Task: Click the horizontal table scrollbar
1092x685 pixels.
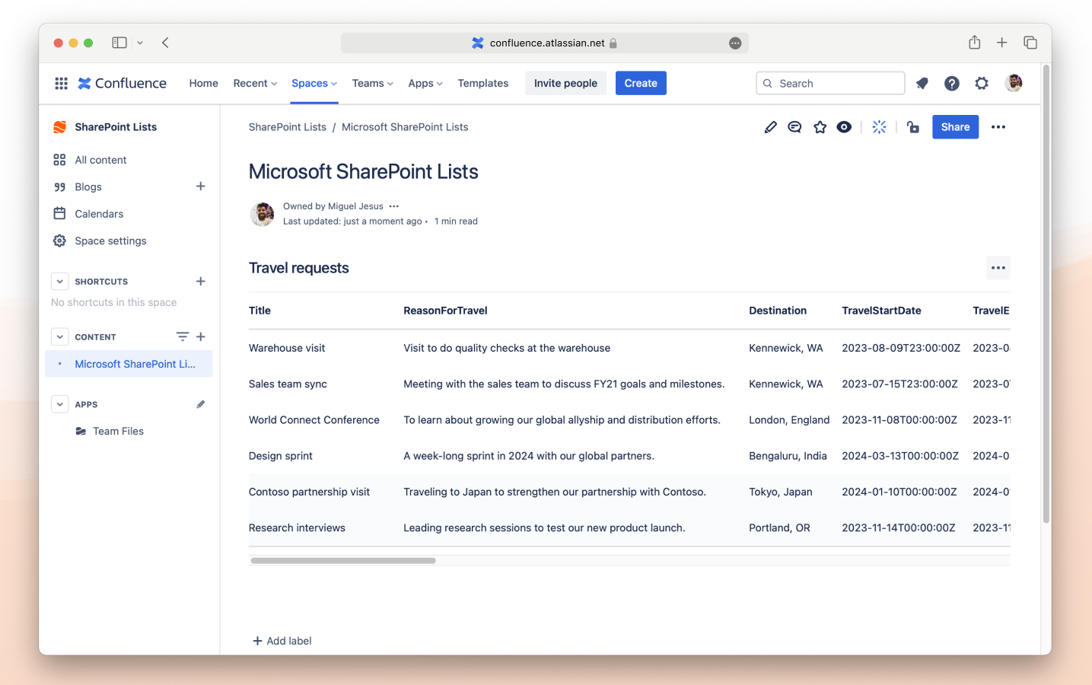Action: coord(343,561)
